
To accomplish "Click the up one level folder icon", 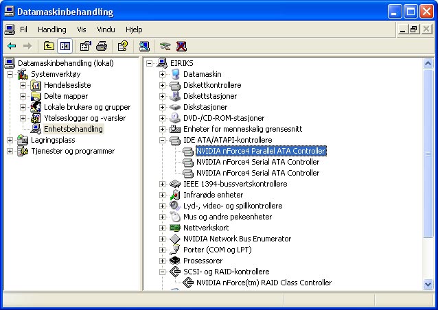I will click(49, 46).
